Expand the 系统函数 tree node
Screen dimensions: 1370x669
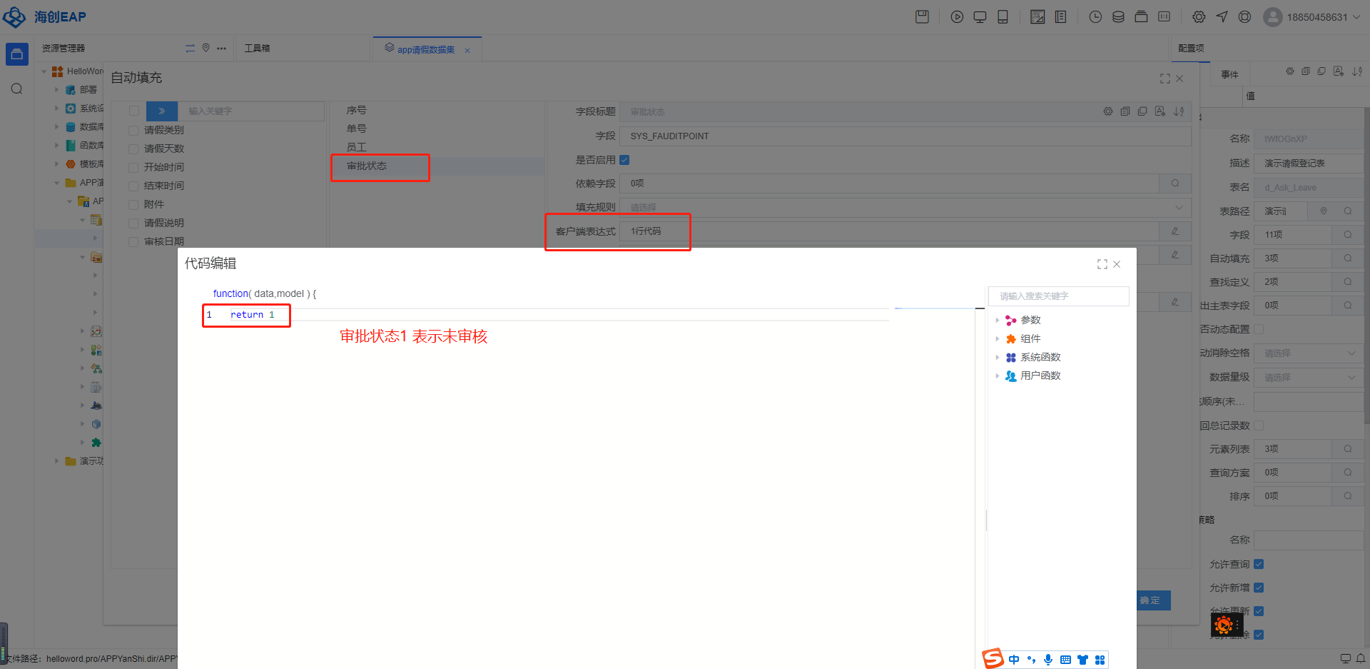[998, 357]
